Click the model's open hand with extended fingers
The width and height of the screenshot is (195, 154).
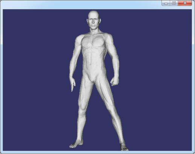click(72, 84)
